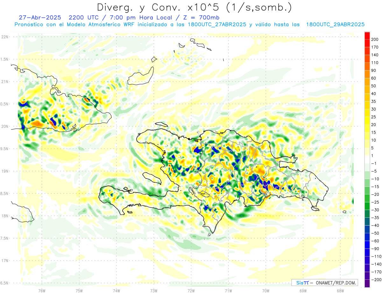Image resolution: width=382 pixels, height=295 pixels.
Task: Click the '6.5N' latitude label
Action: point(4,283)
